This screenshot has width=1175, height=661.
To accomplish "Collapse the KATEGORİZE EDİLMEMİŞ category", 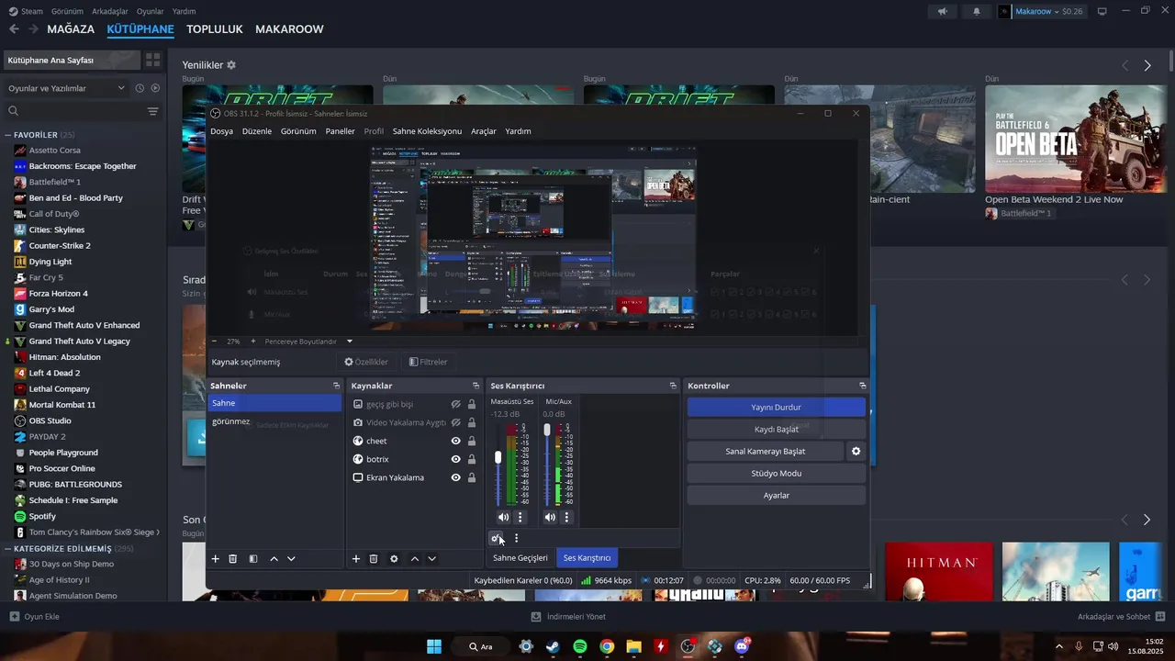I will 8,548.
